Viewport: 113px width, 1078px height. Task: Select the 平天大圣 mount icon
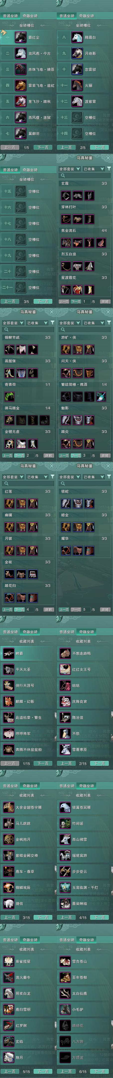click(x=8, y=669)
